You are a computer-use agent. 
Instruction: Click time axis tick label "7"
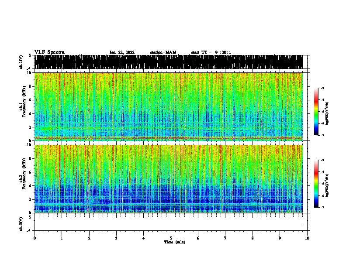pos(225,238)
